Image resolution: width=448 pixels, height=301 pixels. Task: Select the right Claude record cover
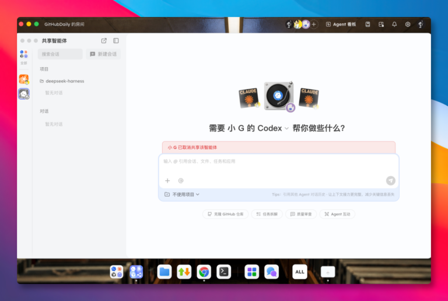[309, 97]
